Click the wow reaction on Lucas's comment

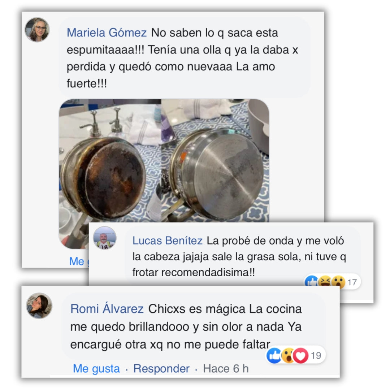point(338,282)
